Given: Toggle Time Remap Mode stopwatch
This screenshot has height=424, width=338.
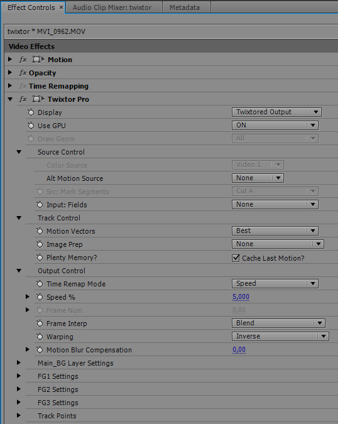Looking at the screenshot, I should coord(40,284).
